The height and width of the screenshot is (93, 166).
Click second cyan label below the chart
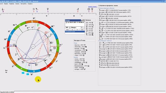pyautogui.click(x=28, y=74)
